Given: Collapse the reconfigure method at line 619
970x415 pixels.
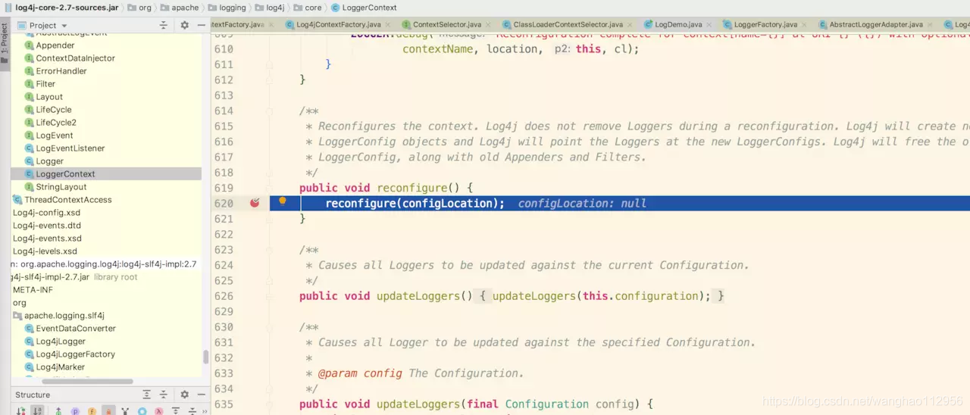Looking at the screenshot, I should [x=269, y=188].
